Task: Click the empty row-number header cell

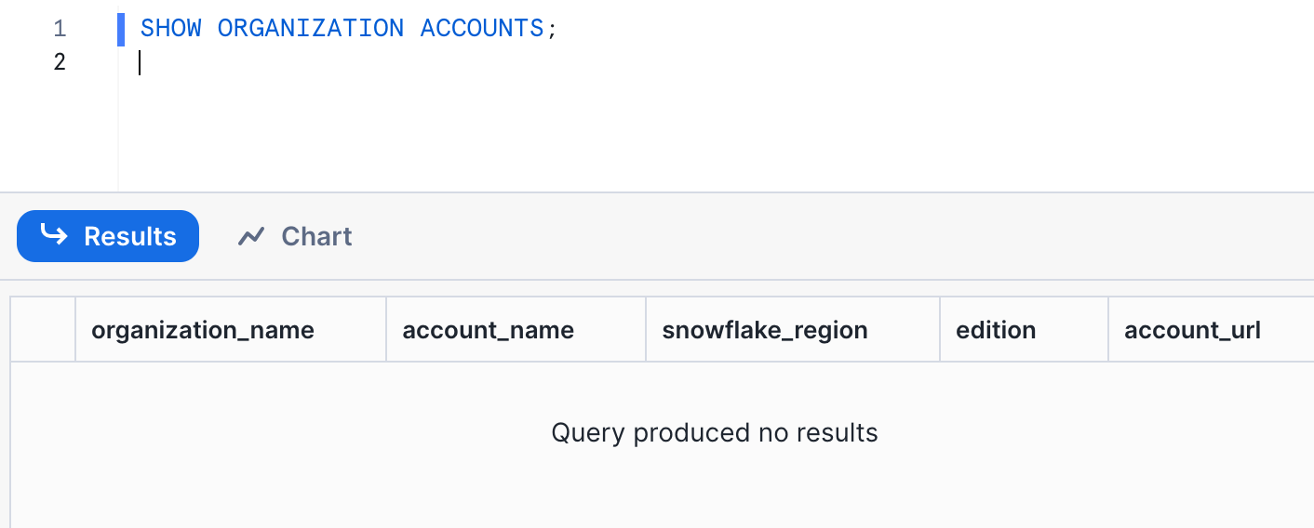Action: pyautogui.click(x=43, y=330)
